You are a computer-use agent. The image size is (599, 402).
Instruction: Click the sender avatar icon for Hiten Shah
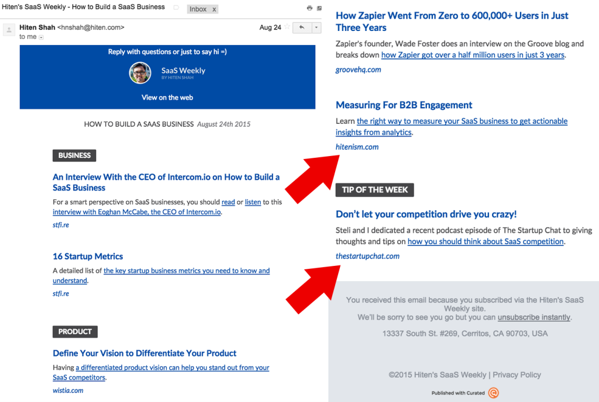click(9, 29)
